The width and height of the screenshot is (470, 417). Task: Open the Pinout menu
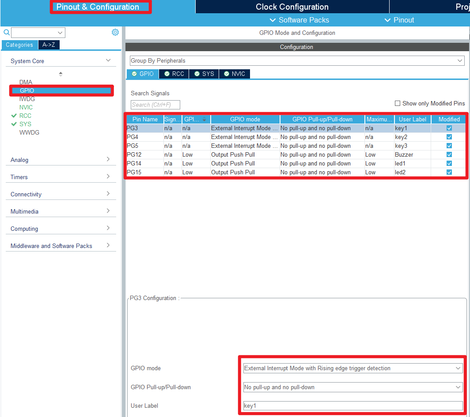(x=399, y=20)
